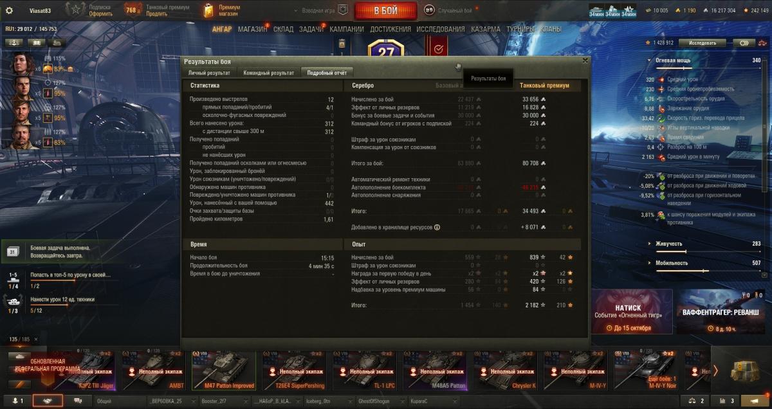Switch to the «Командный результат» tab
This screenshot has width=772, height=409.
(x=269, y=73)
